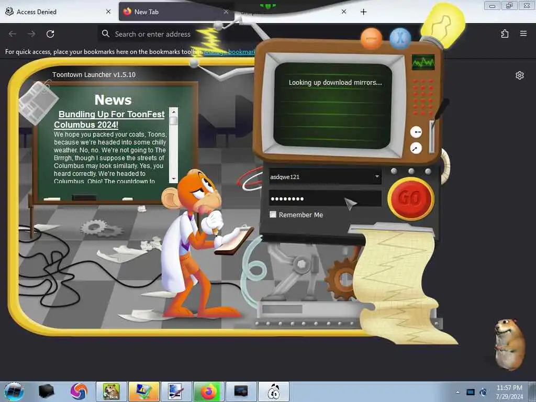
Task: Click the browser settings gear icon
Action: coord(520,75)
